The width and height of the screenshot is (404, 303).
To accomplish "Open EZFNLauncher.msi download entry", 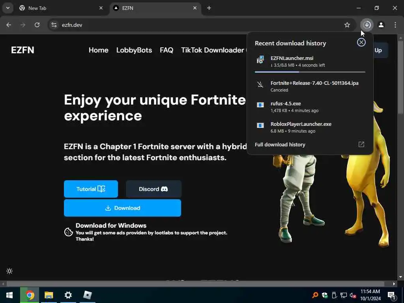I will click(x=310, y=62).
